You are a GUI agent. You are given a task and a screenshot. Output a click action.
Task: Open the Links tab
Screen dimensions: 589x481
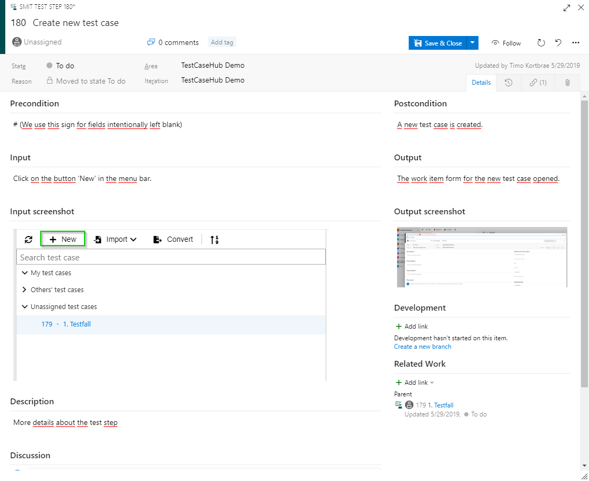pyautogui.click(x=538, y=83)
